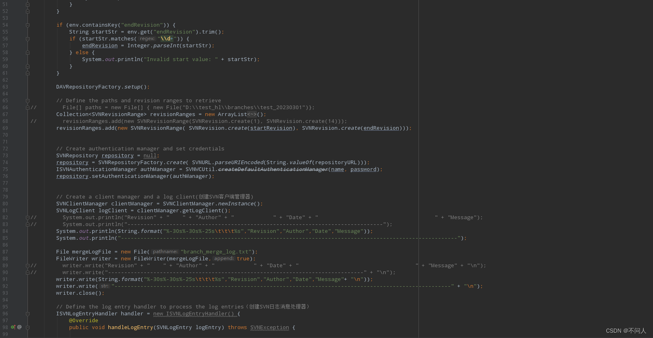Collapse the anonymous handler fold marker on line 96
This screenshot has height=338, width=653.
[x=27, y=314]
